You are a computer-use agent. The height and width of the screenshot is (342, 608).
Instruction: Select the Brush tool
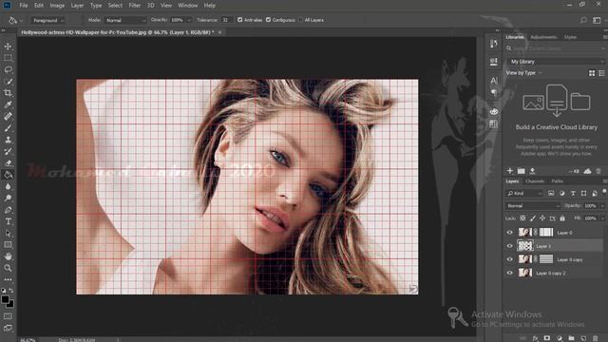coord(8,128)
